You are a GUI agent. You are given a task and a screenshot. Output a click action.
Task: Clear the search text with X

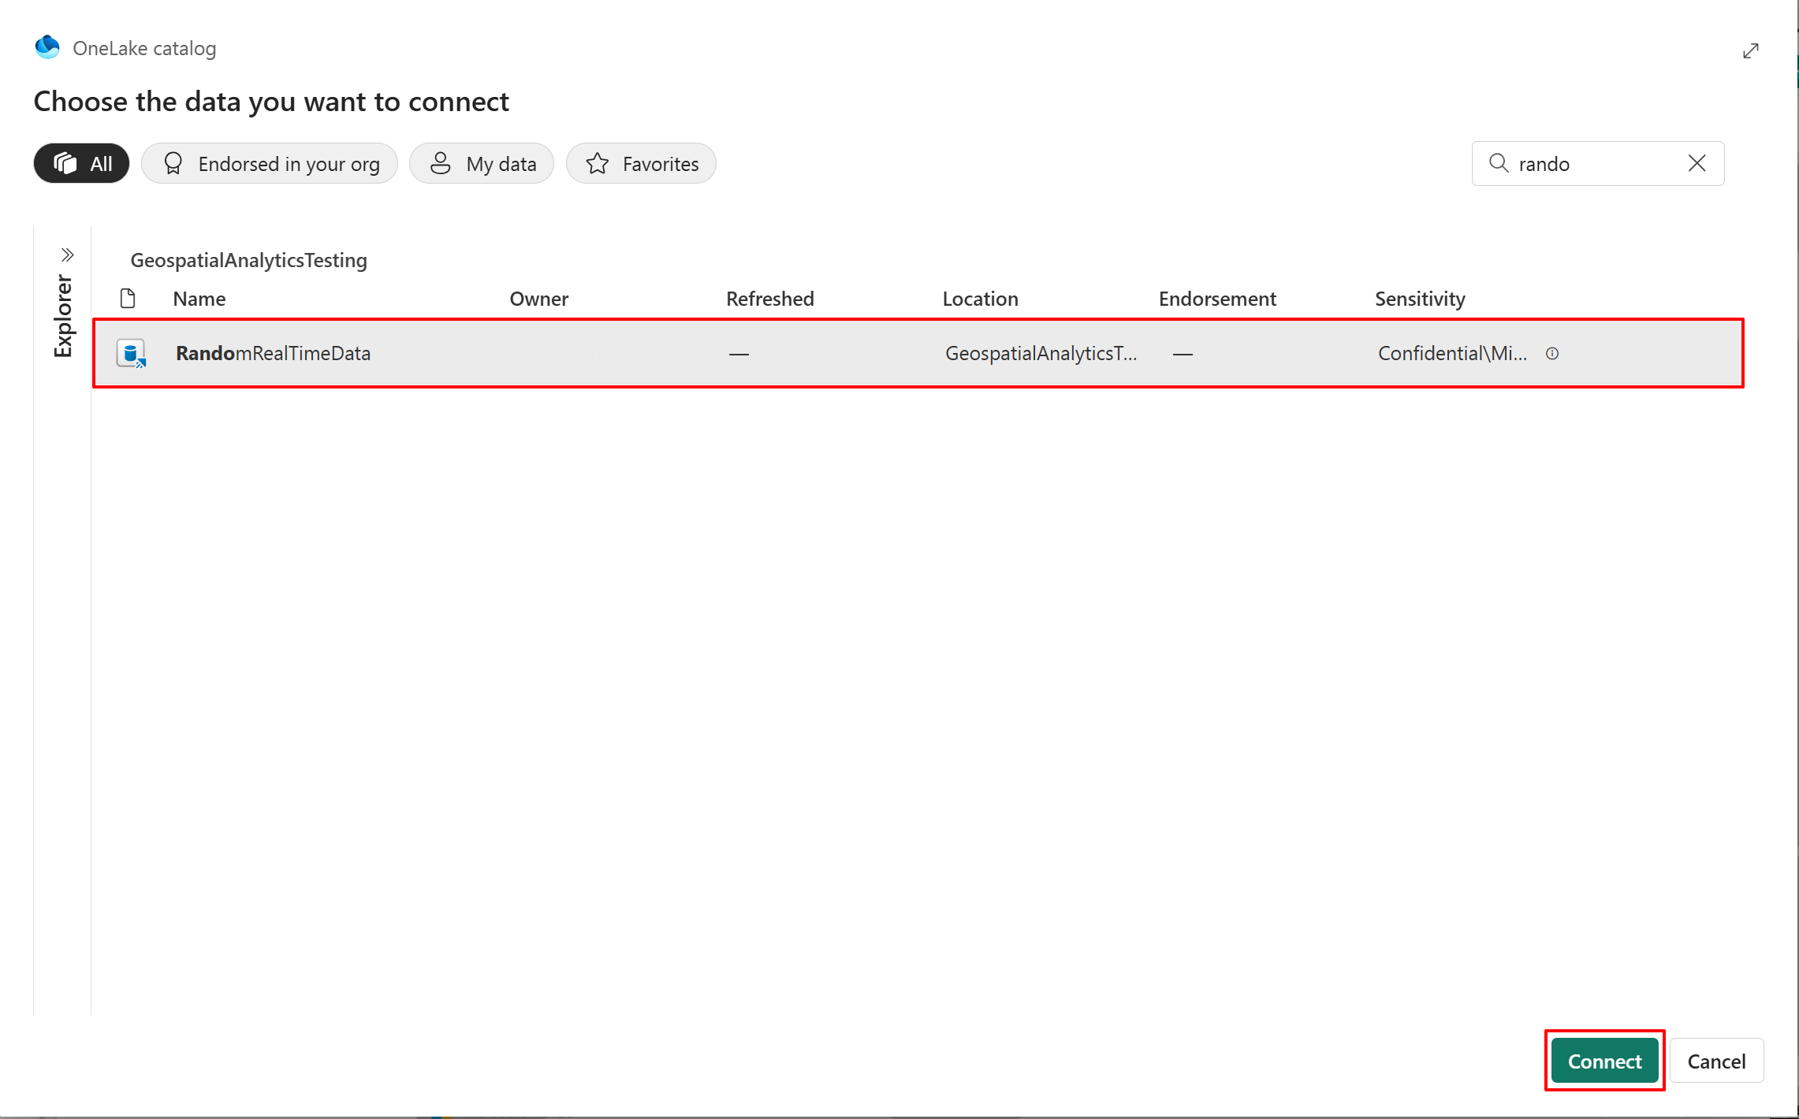tap(1697, 163)
